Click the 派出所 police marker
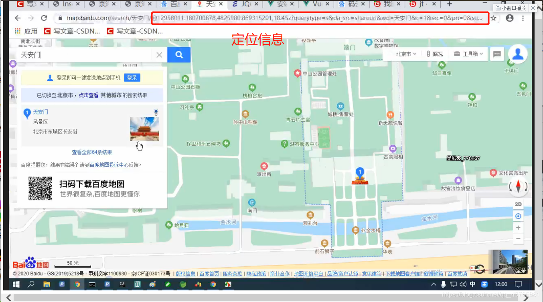The width and height of the screenshot is (543, 302). point(264,166)
